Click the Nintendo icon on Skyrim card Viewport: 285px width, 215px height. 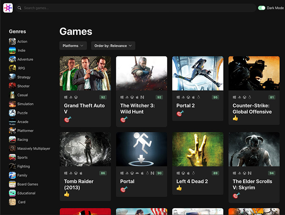pyautogui.click(x=250, y=173)
